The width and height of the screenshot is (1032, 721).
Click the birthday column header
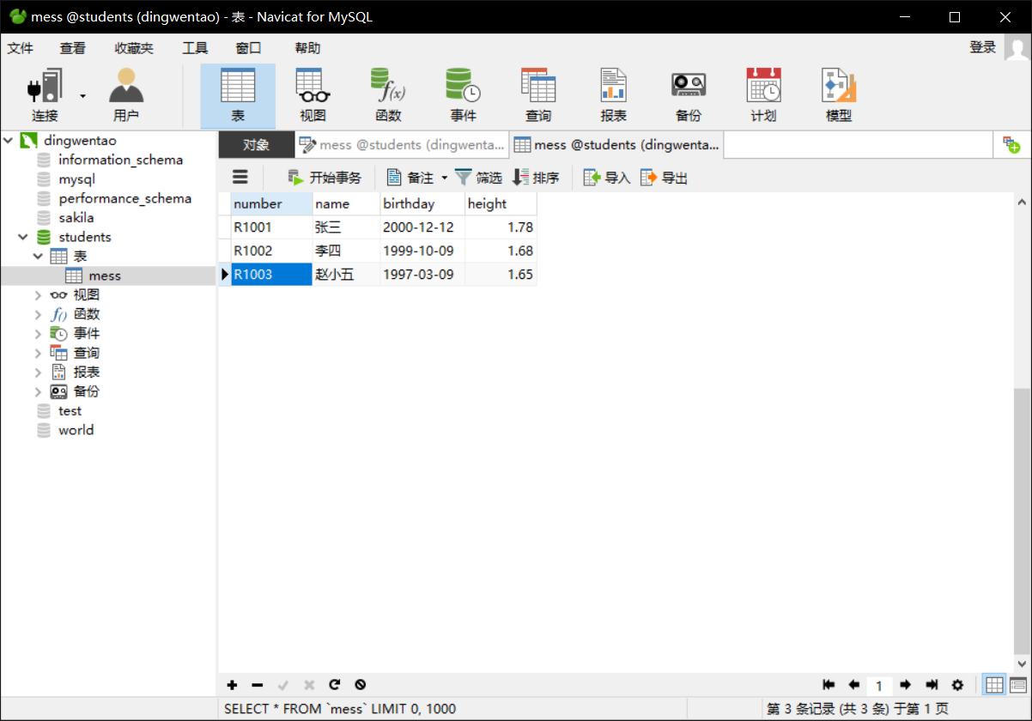click(422, 203)
